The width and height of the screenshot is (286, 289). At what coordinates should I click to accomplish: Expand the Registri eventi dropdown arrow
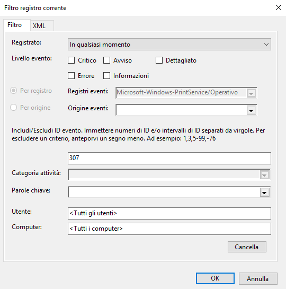pyautogui.click(x=252, y=93)
